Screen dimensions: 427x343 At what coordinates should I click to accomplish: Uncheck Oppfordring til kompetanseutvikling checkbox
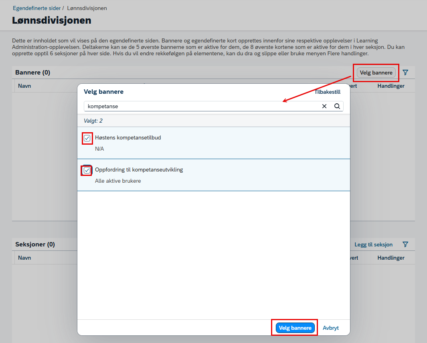tap(87, 170)
